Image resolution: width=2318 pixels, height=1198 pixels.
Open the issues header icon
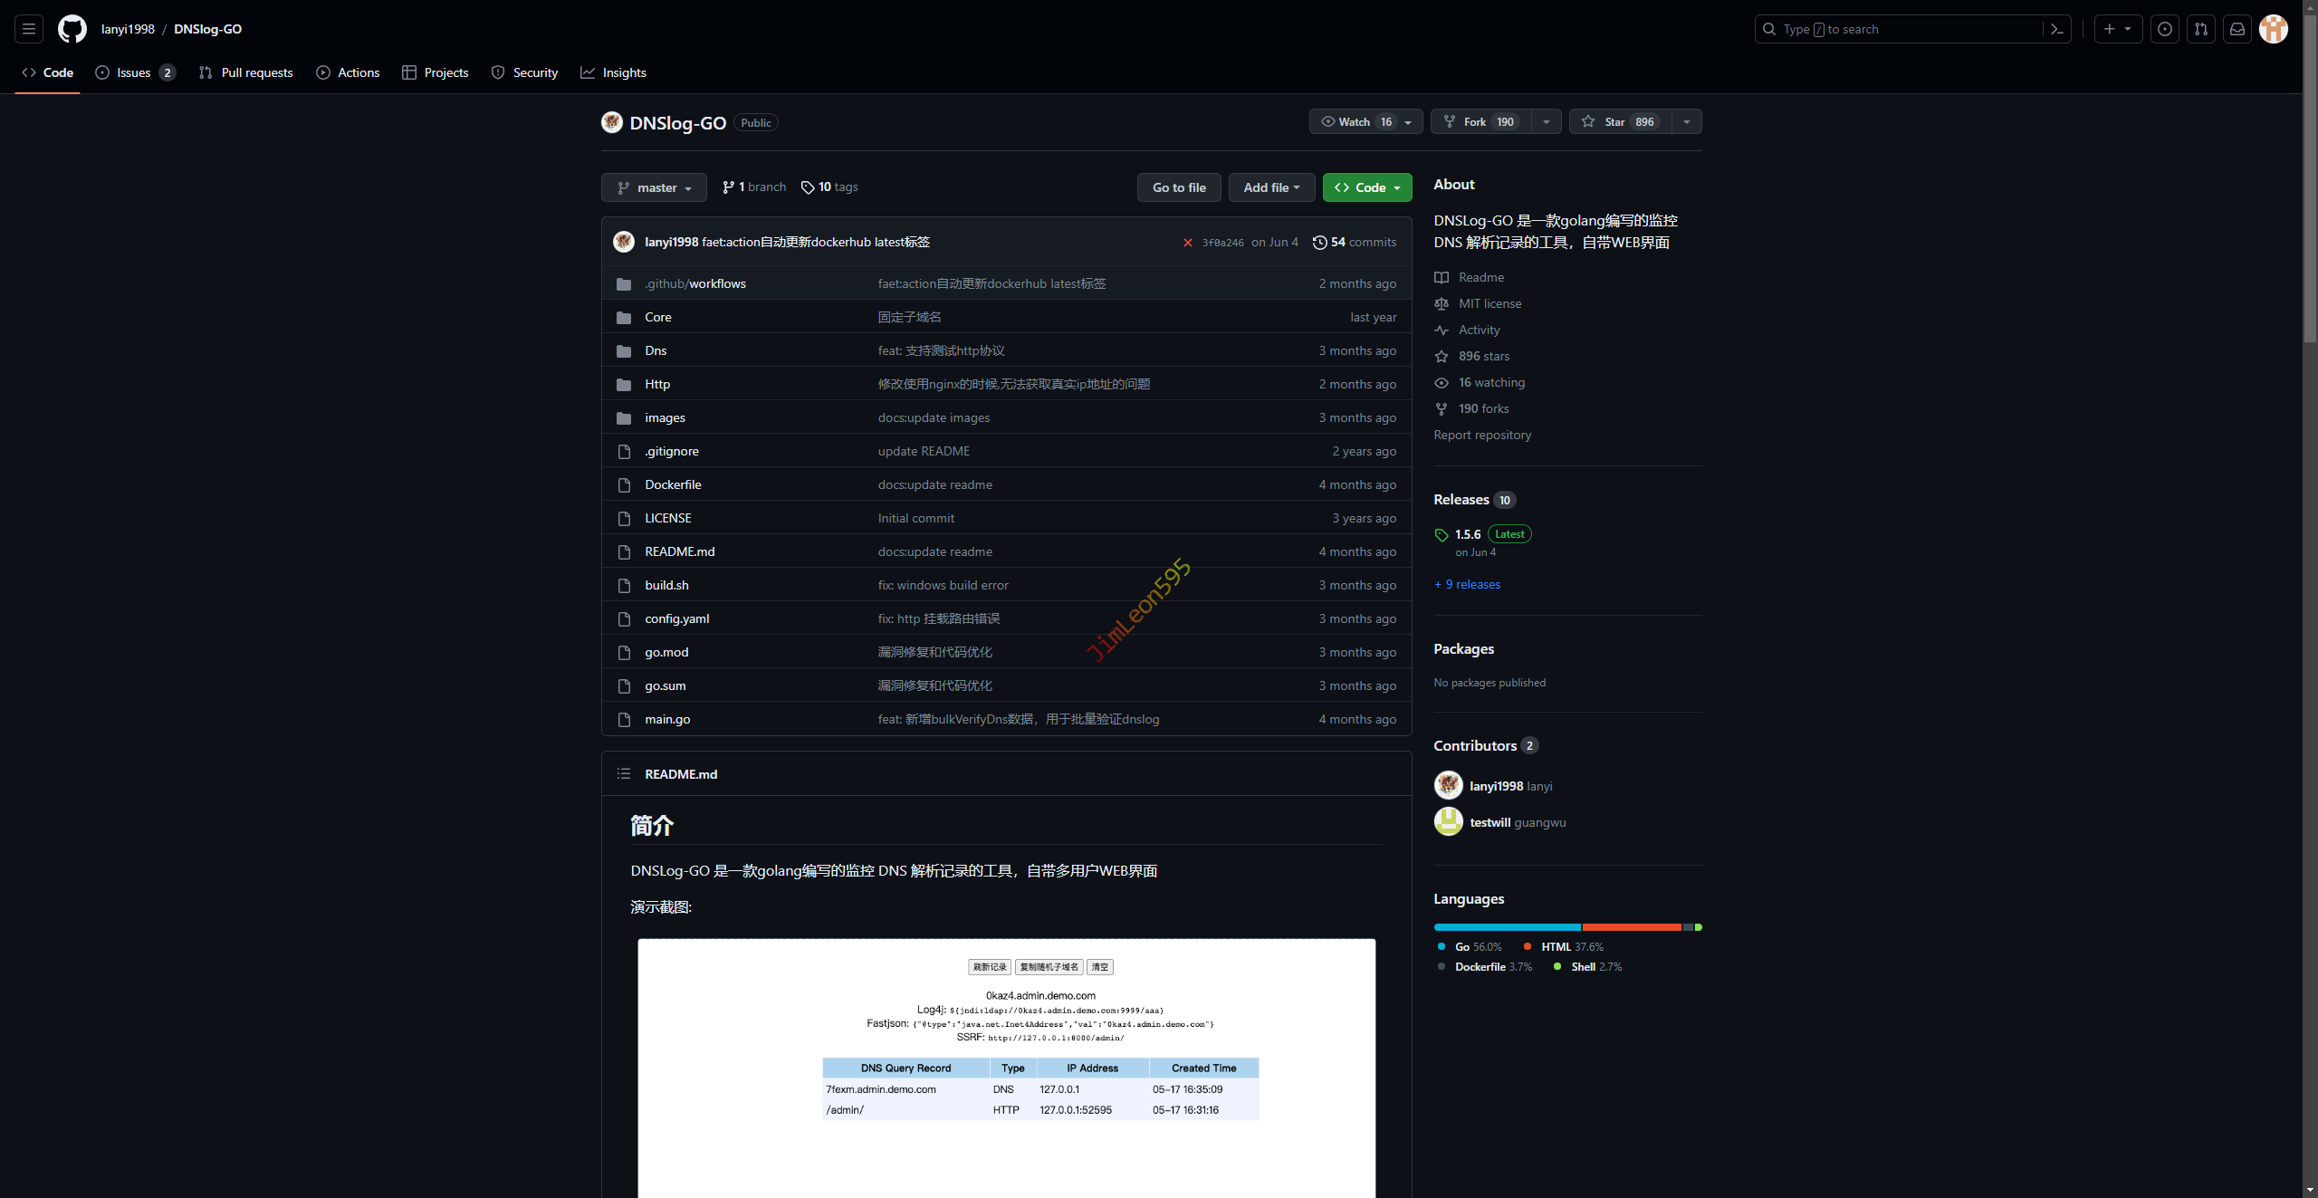click(2165, 29)
